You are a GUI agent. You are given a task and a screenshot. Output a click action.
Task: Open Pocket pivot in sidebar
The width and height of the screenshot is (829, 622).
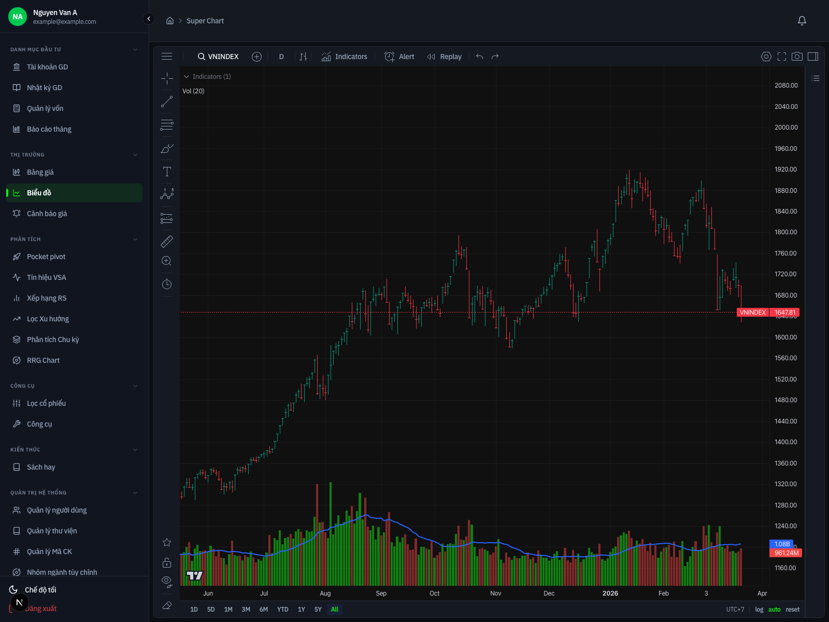coord(46,257)
